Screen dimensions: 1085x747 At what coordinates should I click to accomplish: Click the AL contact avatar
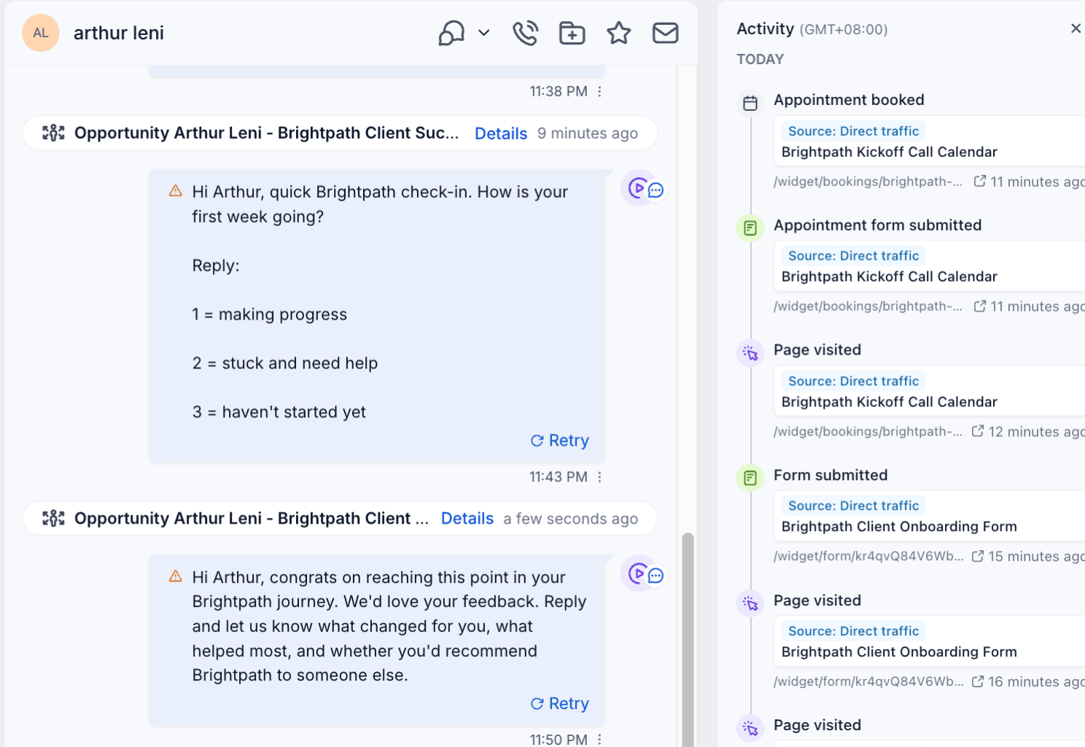[40, 33]
